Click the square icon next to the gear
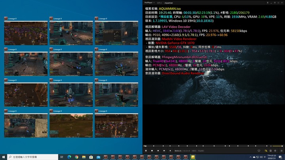The image size is (285, 160). click(x=270, y=151)
